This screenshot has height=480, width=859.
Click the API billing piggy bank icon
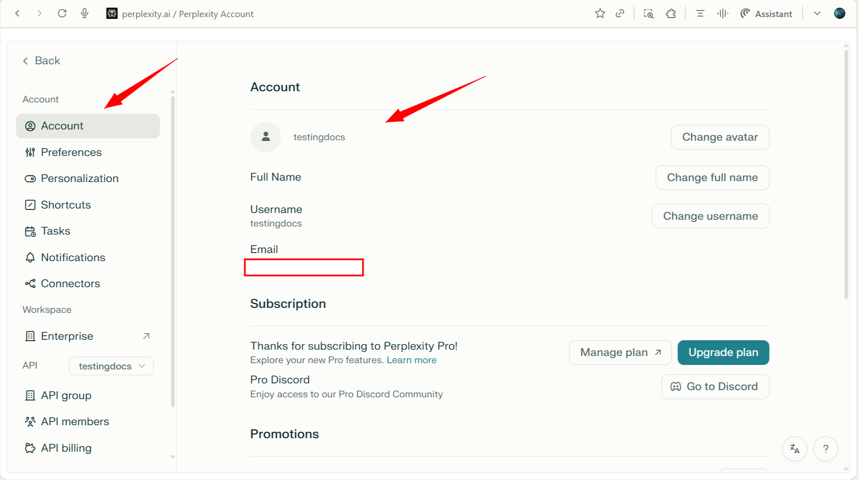(x=30, y=448)
